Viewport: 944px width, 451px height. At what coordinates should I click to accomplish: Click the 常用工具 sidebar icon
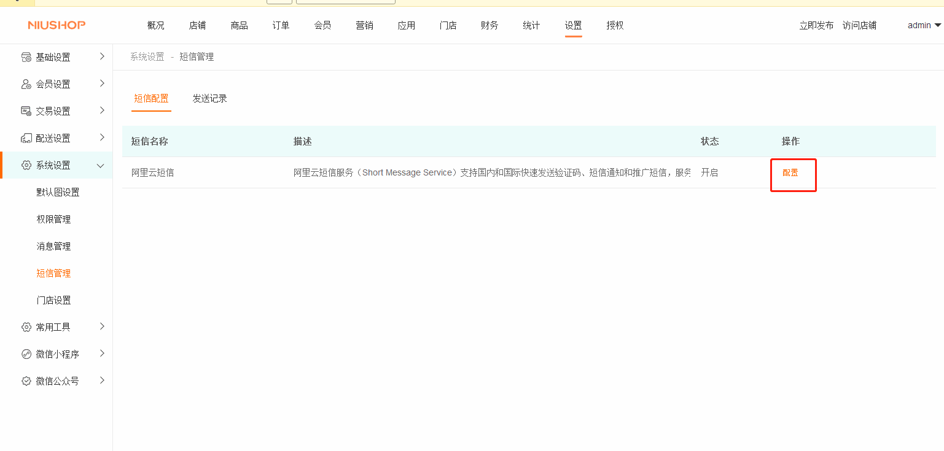pos(26,327)
